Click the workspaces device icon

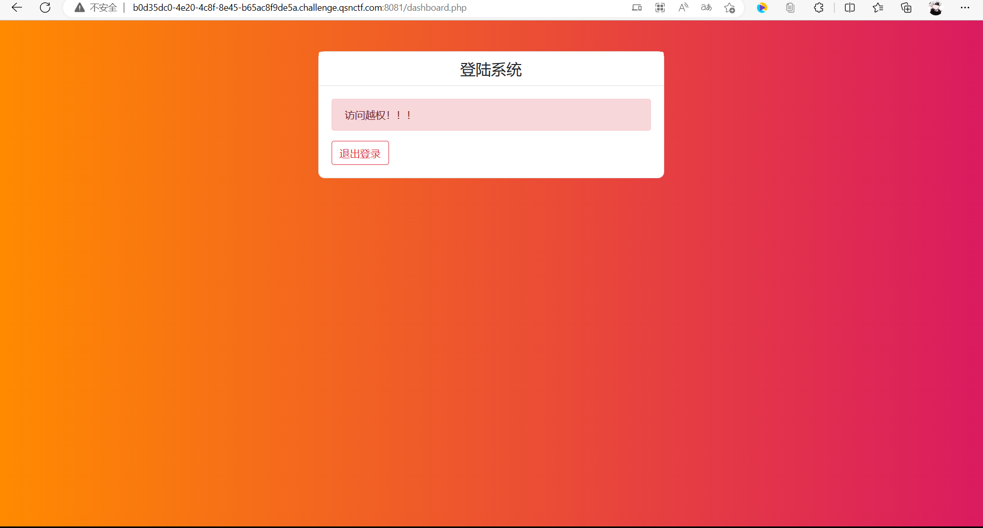pyautogui.click(x=637, y=8)
